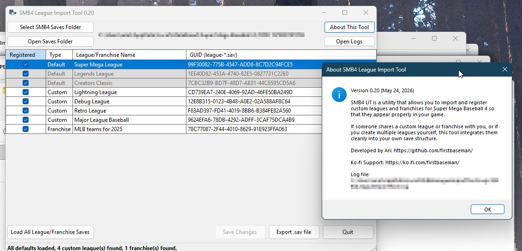The height and width of the screenshot is (251, 522).
Task: Toggle Registered checkbox for Lightning League
Action: point(26,92)
